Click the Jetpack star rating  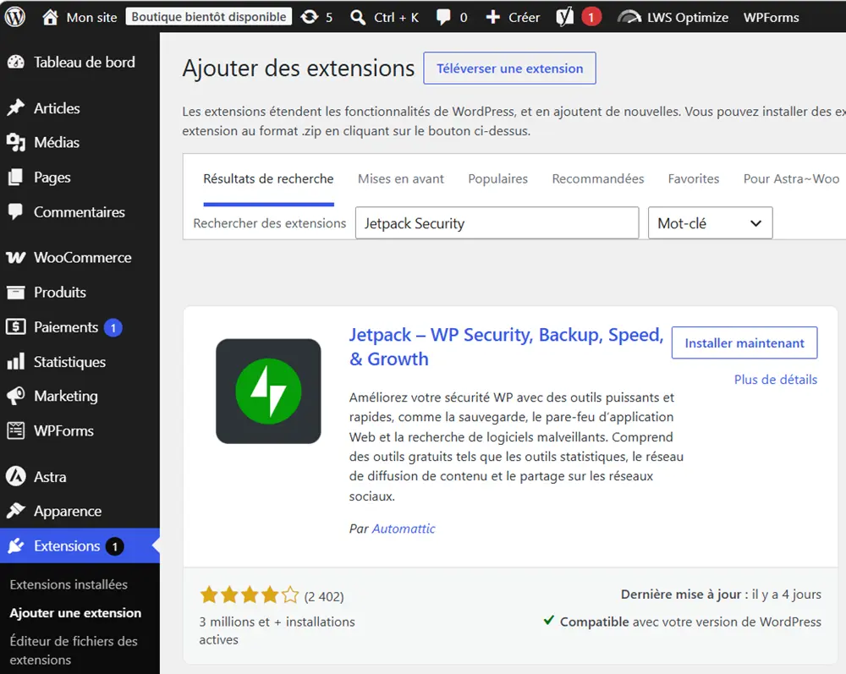point(250,595)
